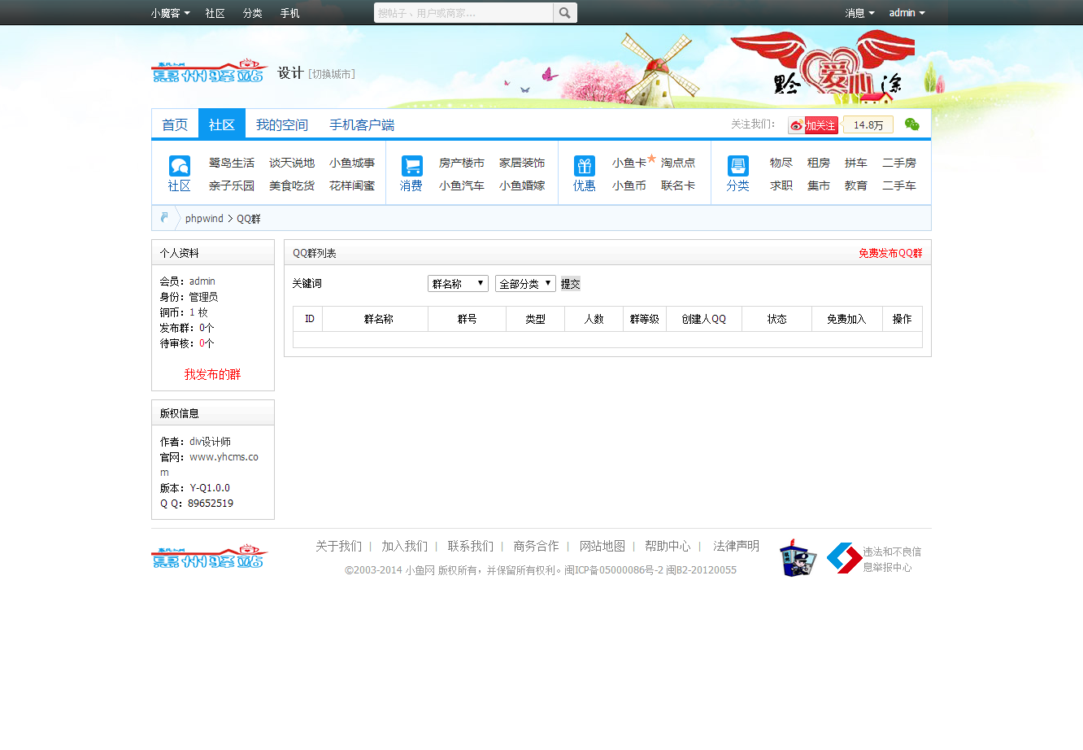Open the 集市 link

[819, 185]
